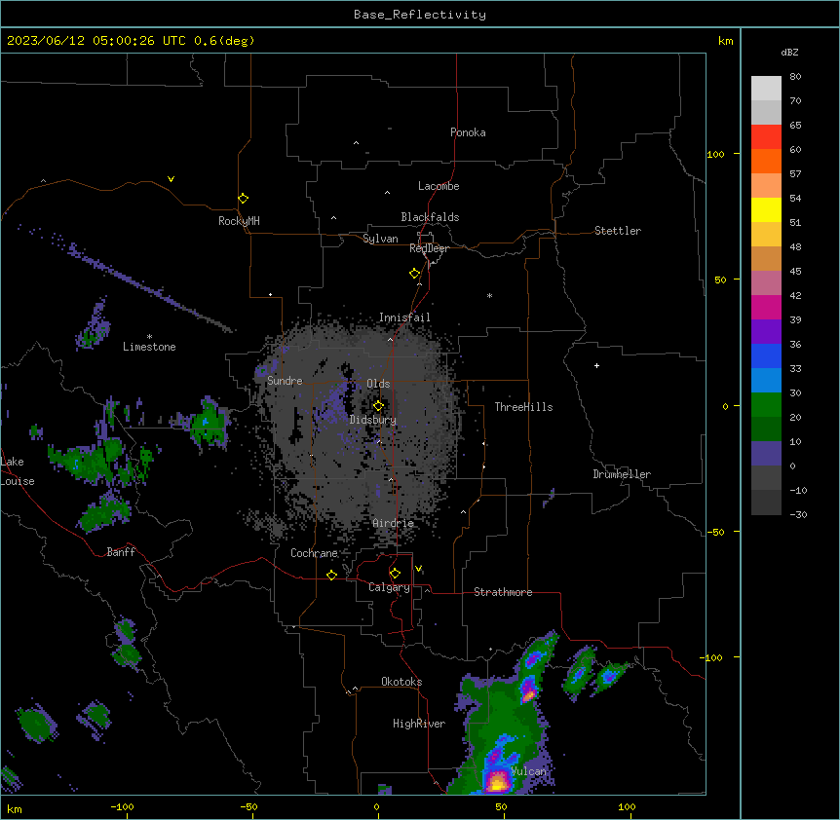Click the yellow diamond marker near RockyMH
The height and width of the screenshot is (820, 840).
point(243,198)
